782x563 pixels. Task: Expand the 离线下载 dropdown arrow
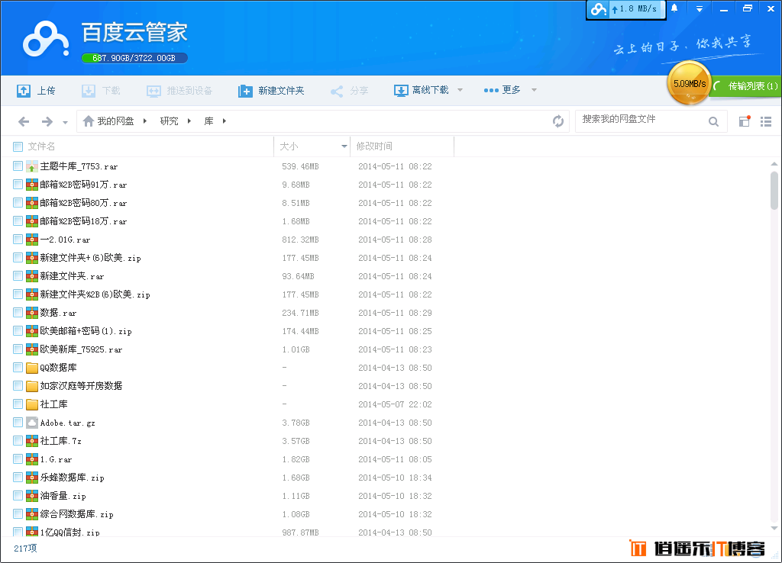coord(460,90)
